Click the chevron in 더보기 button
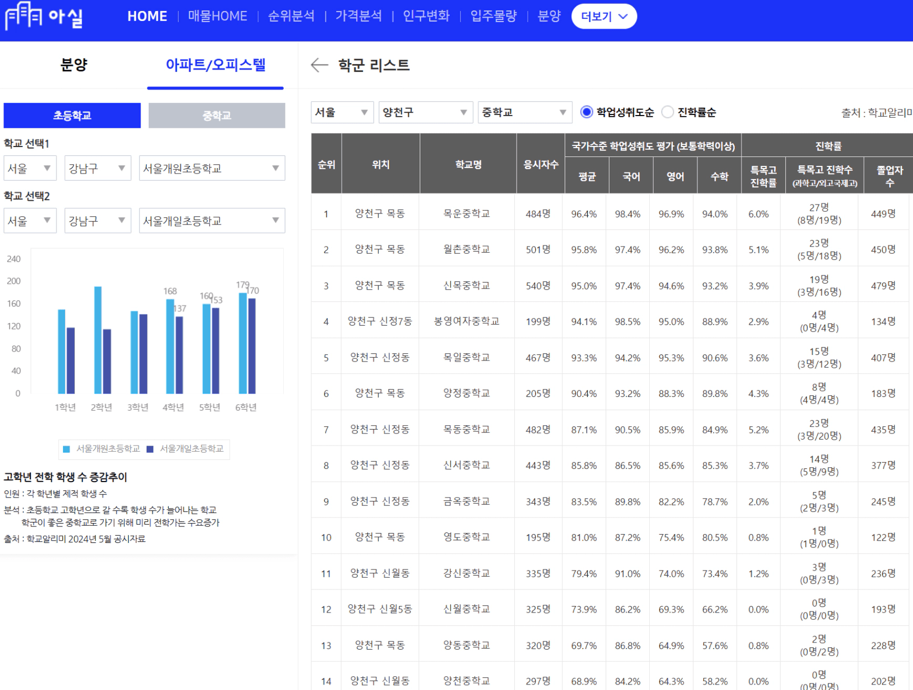This screenshot has height=690, width=913. click(623, 17)
